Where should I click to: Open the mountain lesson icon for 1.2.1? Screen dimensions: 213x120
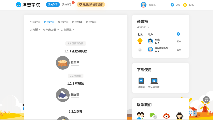(63, 95)
